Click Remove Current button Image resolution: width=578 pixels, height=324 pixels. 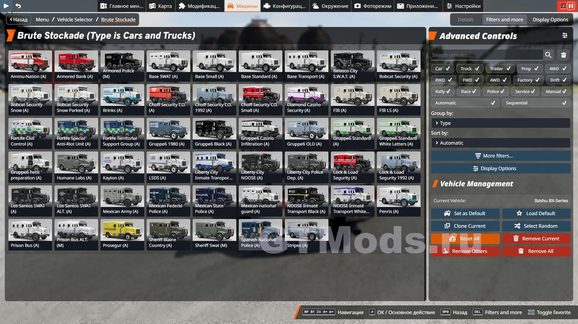536,239
